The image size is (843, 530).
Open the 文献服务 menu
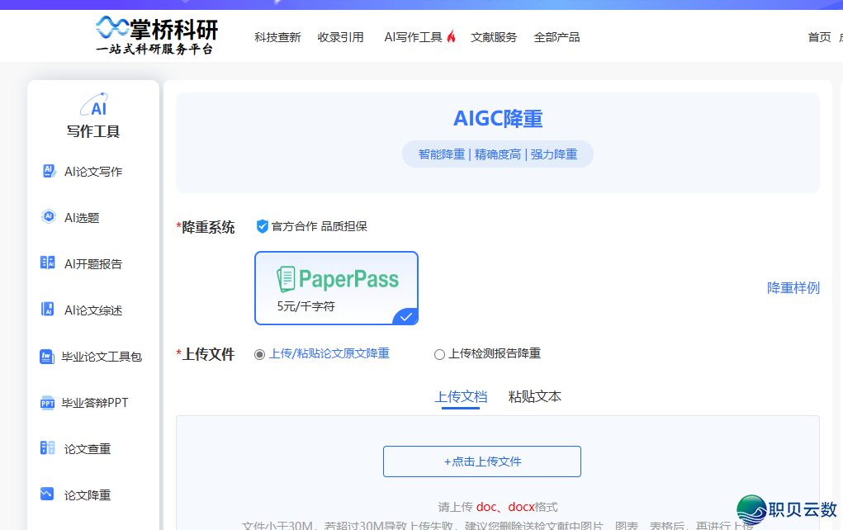494,37
